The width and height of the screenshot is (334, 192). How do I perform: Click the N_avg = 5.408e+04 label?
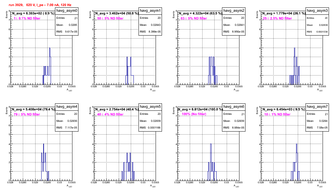click(x=33, y=109)
